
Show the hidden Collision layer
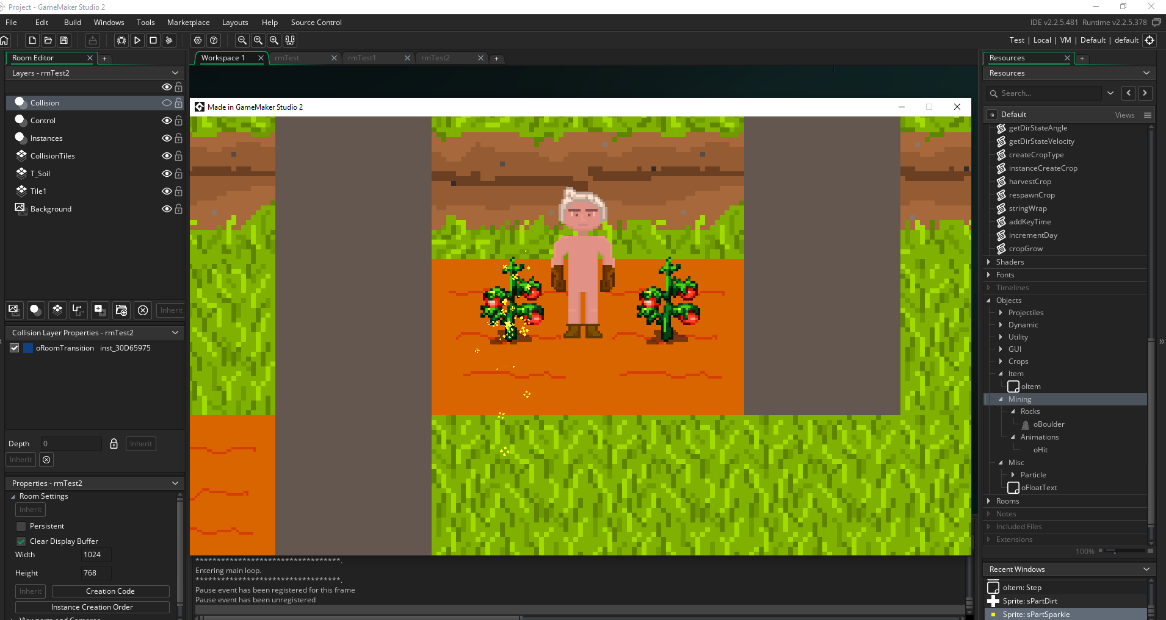(x=167, y=102)
